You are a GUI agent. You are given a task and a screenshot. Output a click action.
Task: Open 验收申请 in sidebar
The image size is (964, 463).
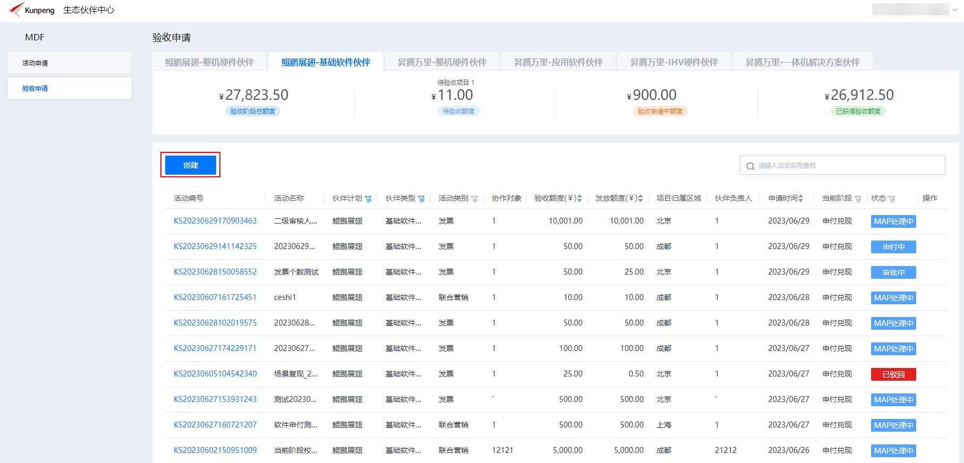(x=70, y=88)
